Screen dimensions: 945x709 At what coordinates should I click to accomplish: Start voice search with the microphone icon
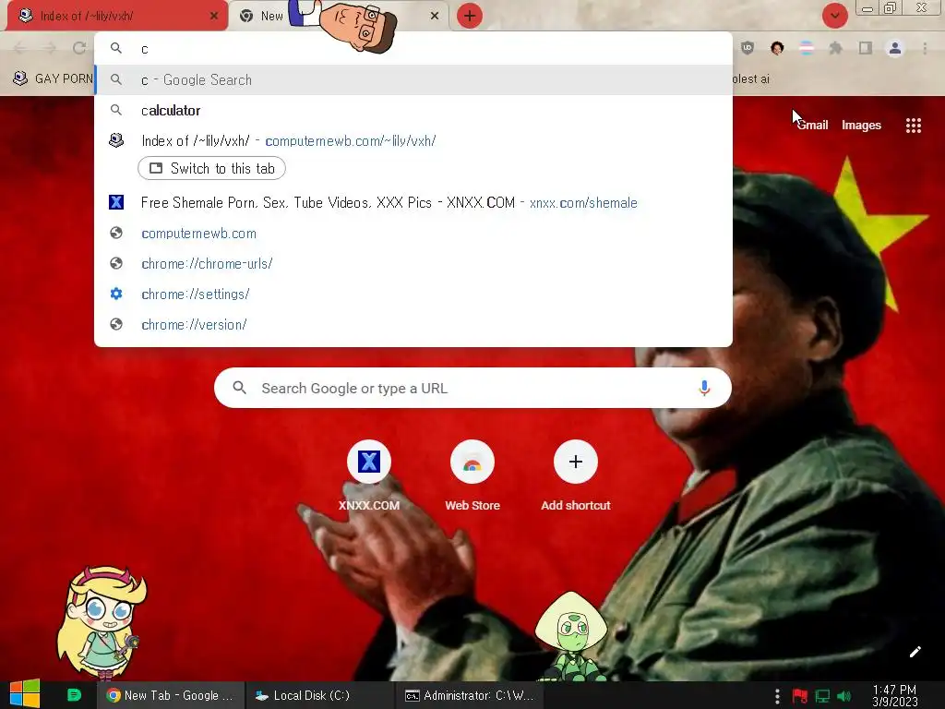(704, 389)
